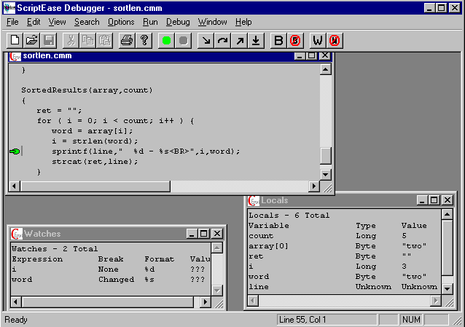Select the 'line' variable in Locals
Screen dimensions: 465x327
point(345,287)
